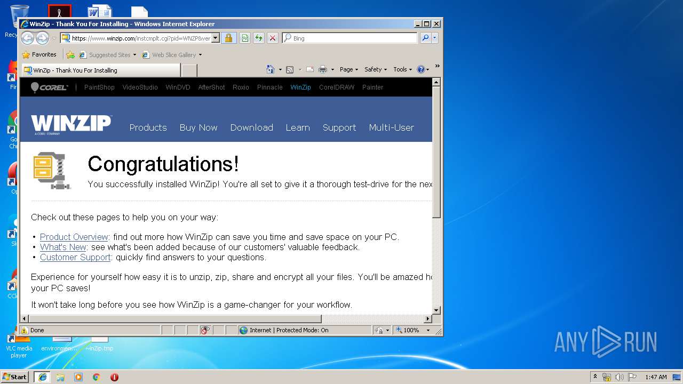Click the red Opera icon in taskbar

(x=114, y=377)
